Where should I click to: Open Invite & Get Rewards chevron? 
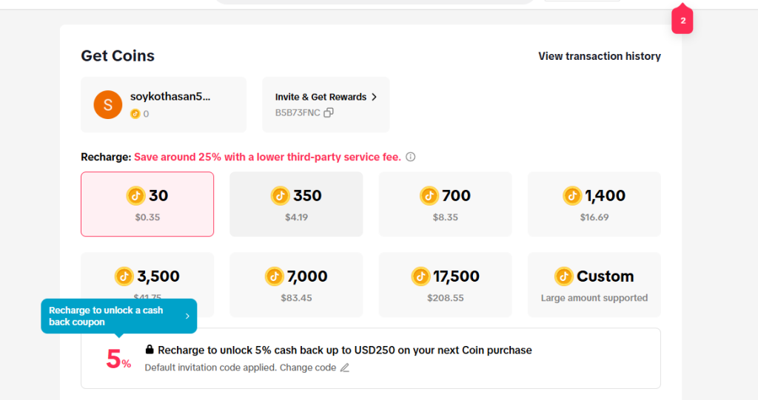[x=374, y=97]
